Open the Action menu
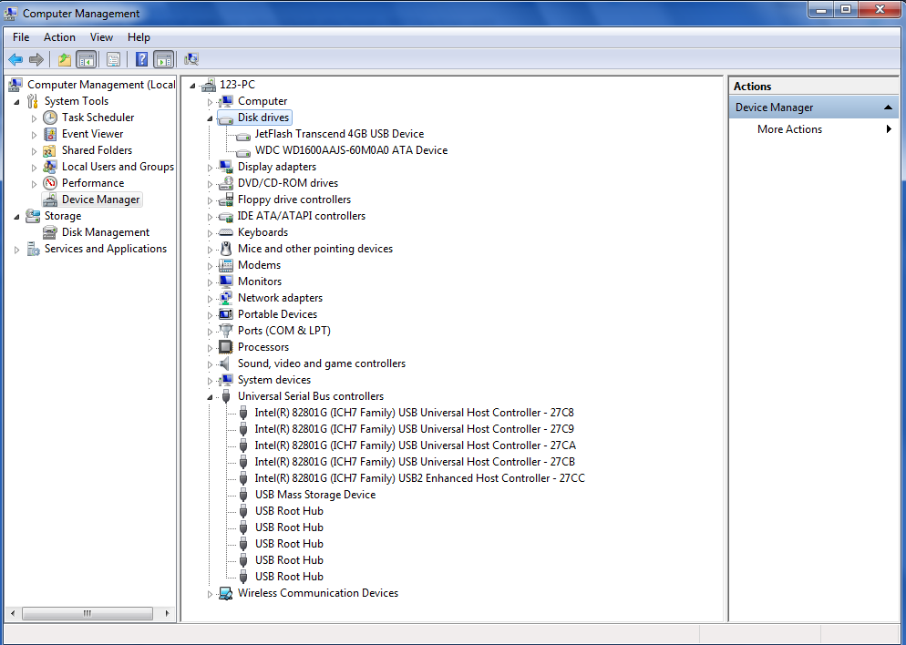906x645 pixels. 59,37
